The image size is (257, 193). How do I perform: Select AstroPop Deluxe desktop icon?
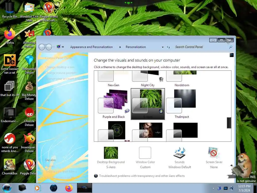point(29,38)
